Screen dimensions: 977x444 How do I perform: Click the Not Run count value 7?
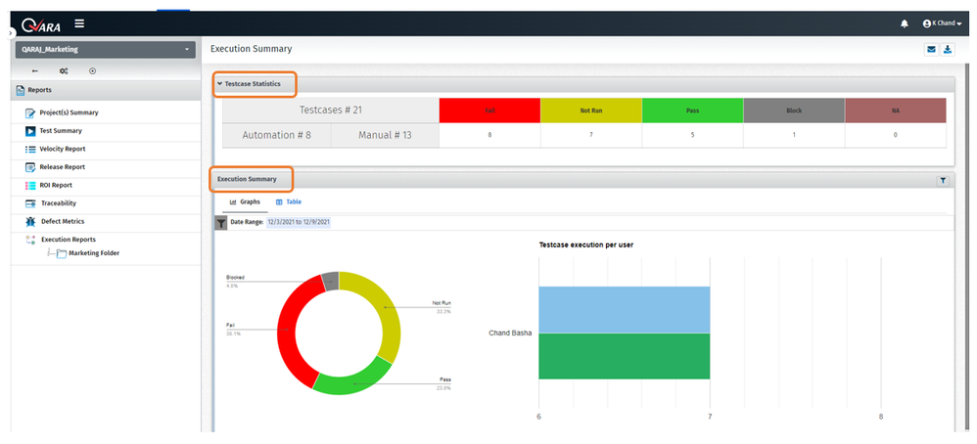(x=590, y=135)
